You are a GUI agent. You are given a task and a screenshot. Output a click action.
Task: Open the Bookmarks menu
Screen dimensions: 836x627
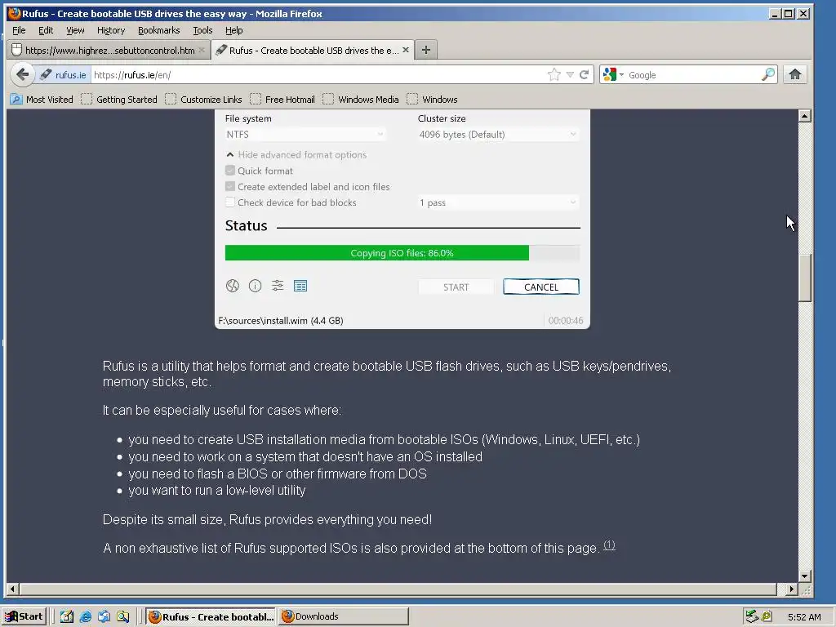click(x=159, y=30)
